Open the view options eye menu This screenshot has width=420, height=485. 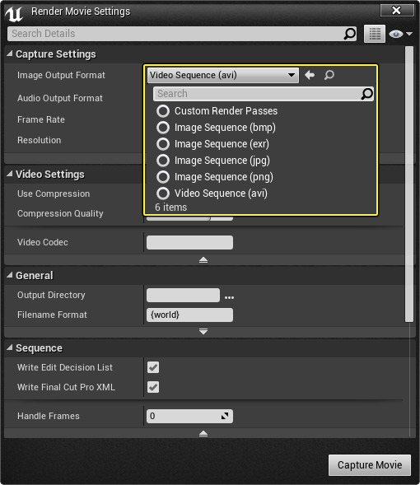(x=400, y=34)
